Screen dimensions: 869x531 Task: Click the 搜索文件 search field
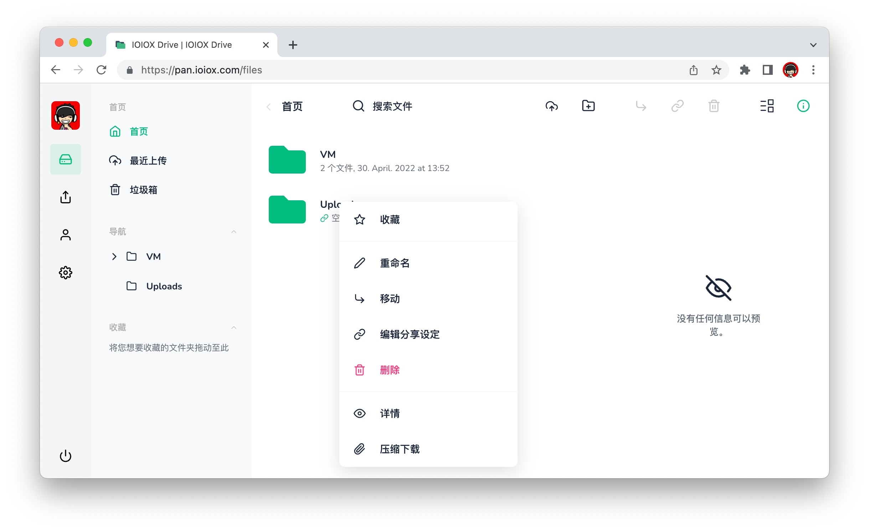(392, 106)
